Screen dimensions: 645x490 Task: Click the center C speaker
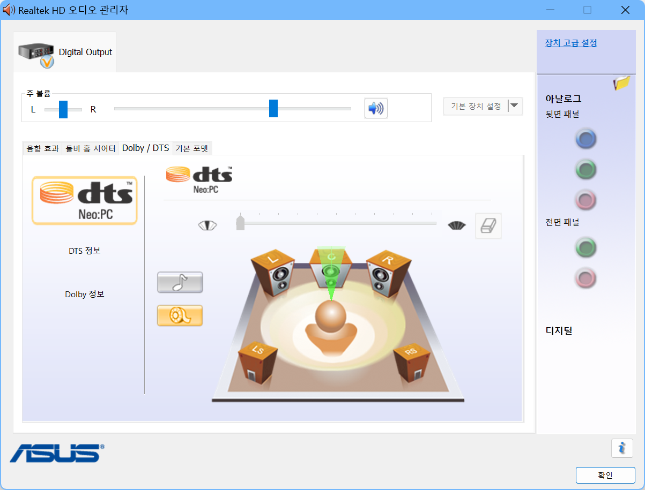331,268
